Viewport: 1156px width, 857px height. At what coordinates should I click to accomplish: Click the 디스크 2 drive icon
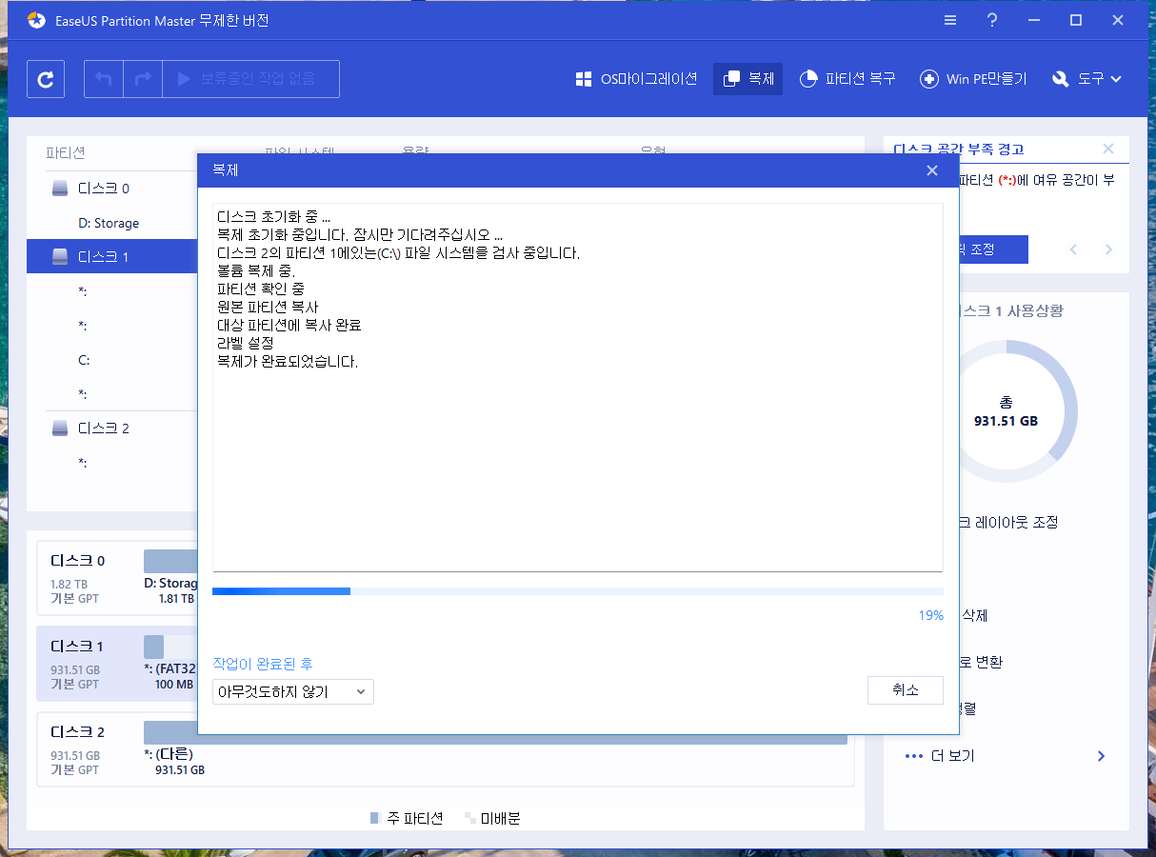pyautogui.click(x=60, y=428)
